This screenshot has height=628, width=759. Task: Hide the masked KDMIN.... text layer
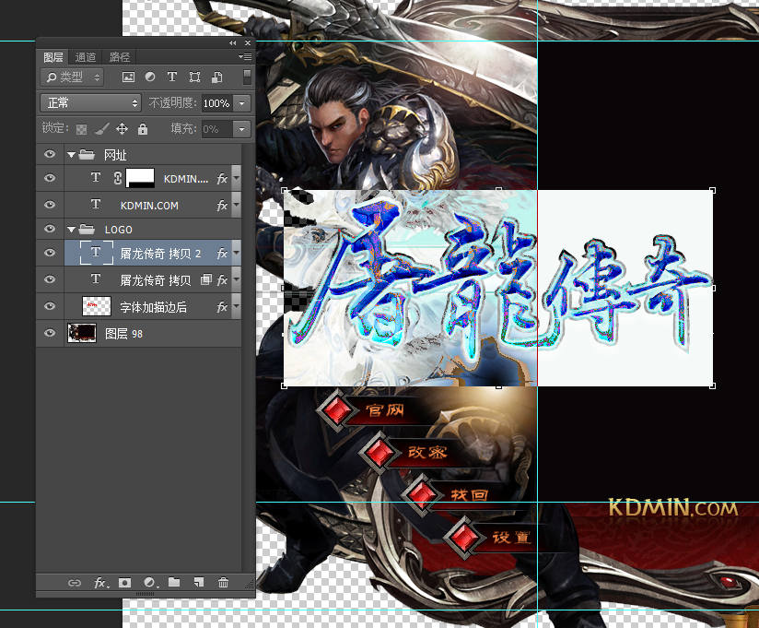point(50,178)
